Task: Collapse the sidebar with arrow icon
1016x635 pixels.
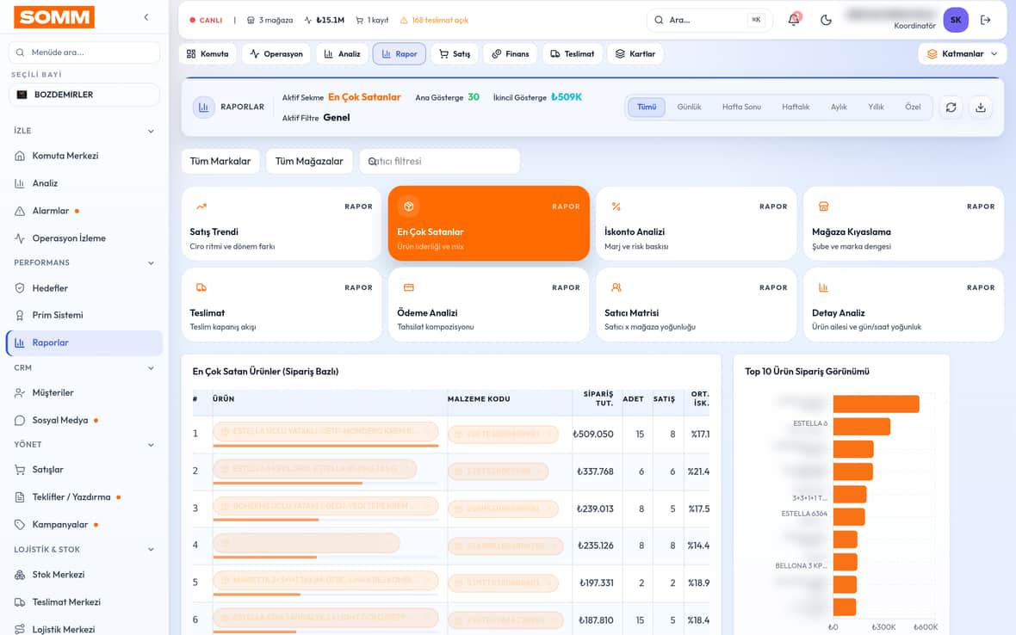Action: 146,17
